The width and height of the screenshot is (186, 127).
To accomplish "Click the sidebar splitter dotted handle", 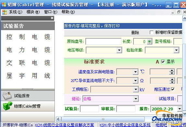I will tap(28, 89).
